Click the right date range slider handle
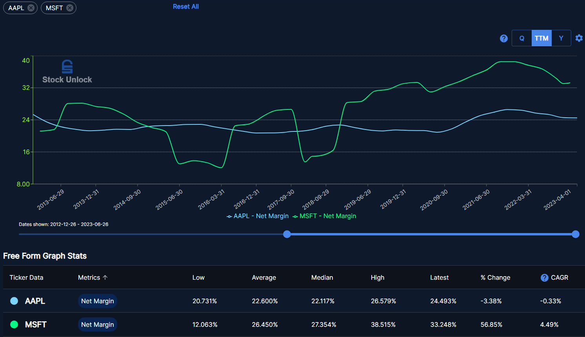This screenshot has height=337, width=585. click(576, 234)
